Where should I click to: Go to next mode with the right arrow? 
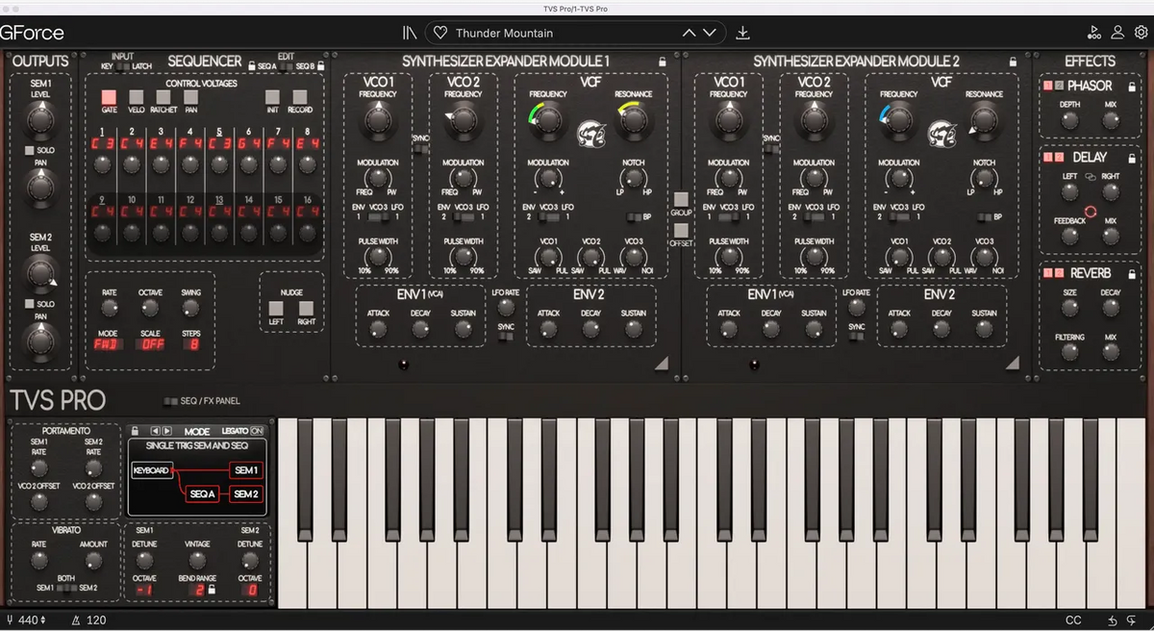pos(166,431)
